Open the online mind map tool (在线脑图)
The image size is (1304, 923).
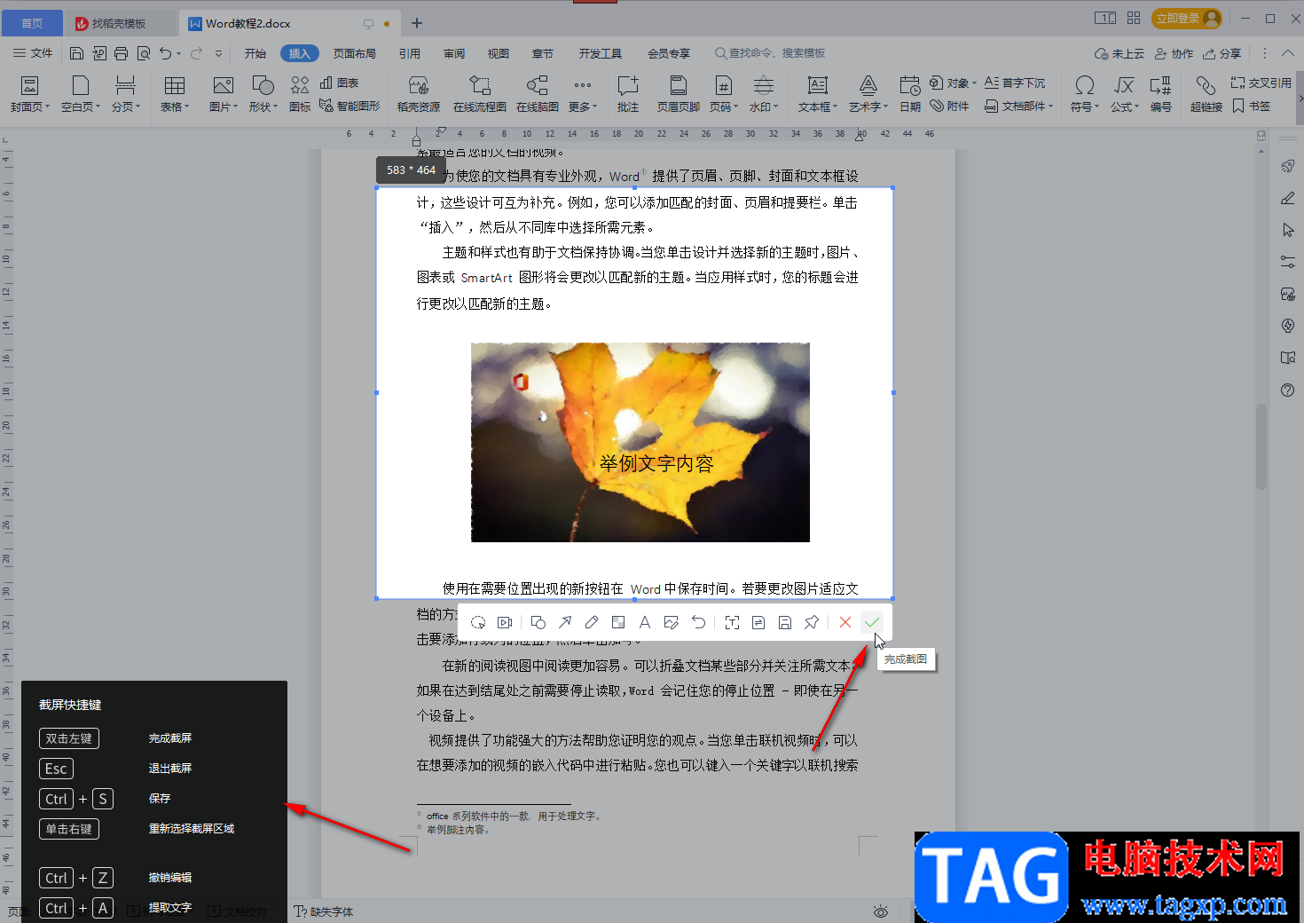tap(538, 93)
